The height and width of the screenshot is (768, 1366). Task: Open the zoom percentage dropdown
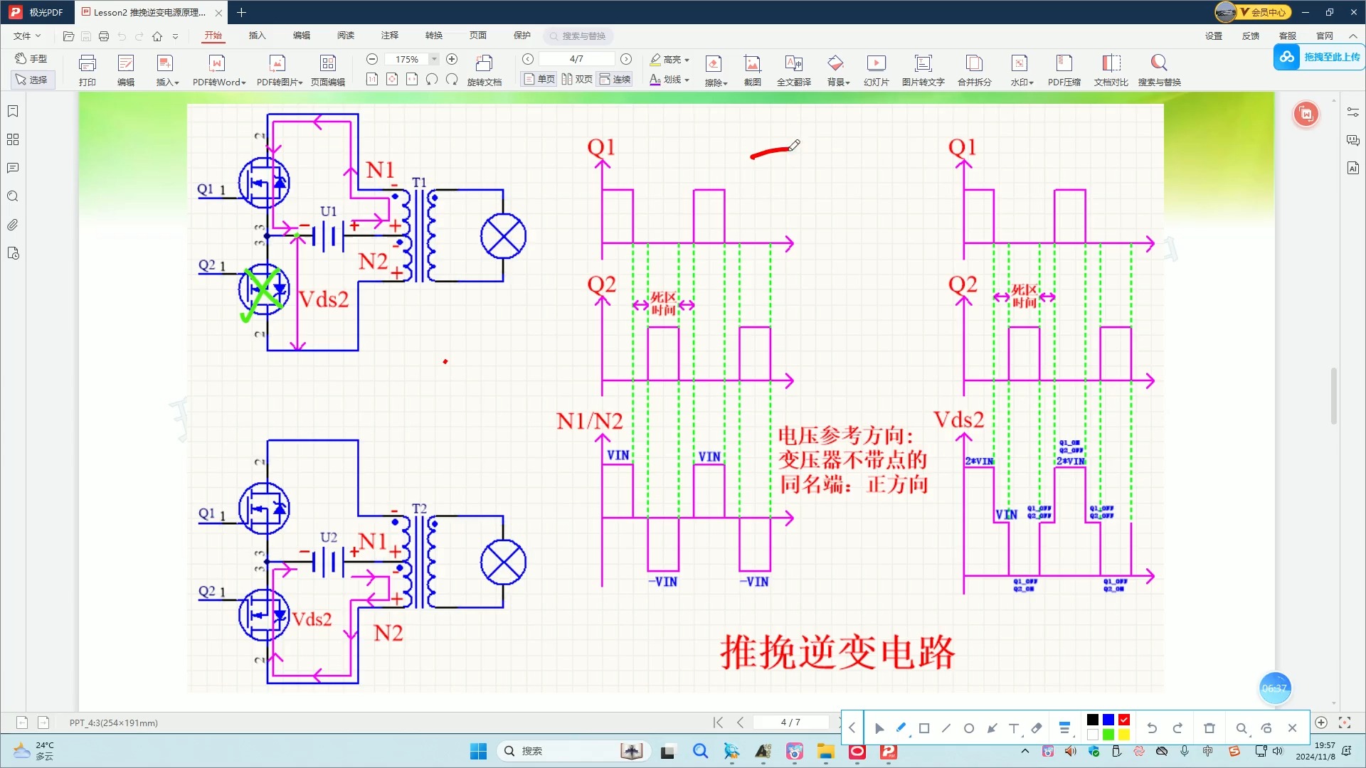(433, 59)
